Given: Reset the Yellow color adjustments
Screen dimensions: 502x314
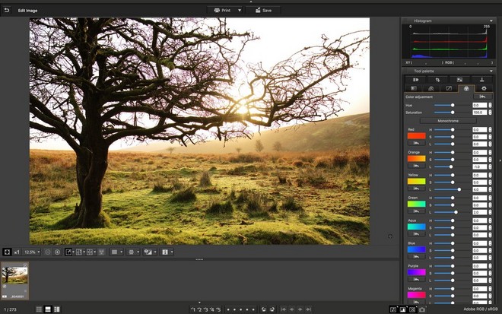Looking at the screenshot, I should pyautogui.click(x=416, y=189).
